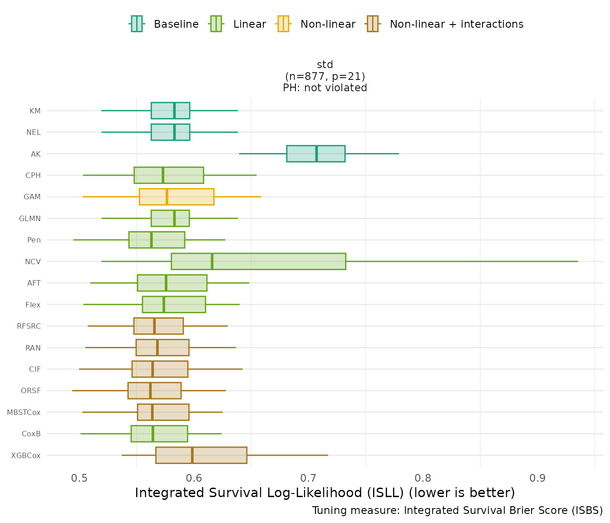Select the CPH row axis label
The image size is (610, 523).
[33, 175]
